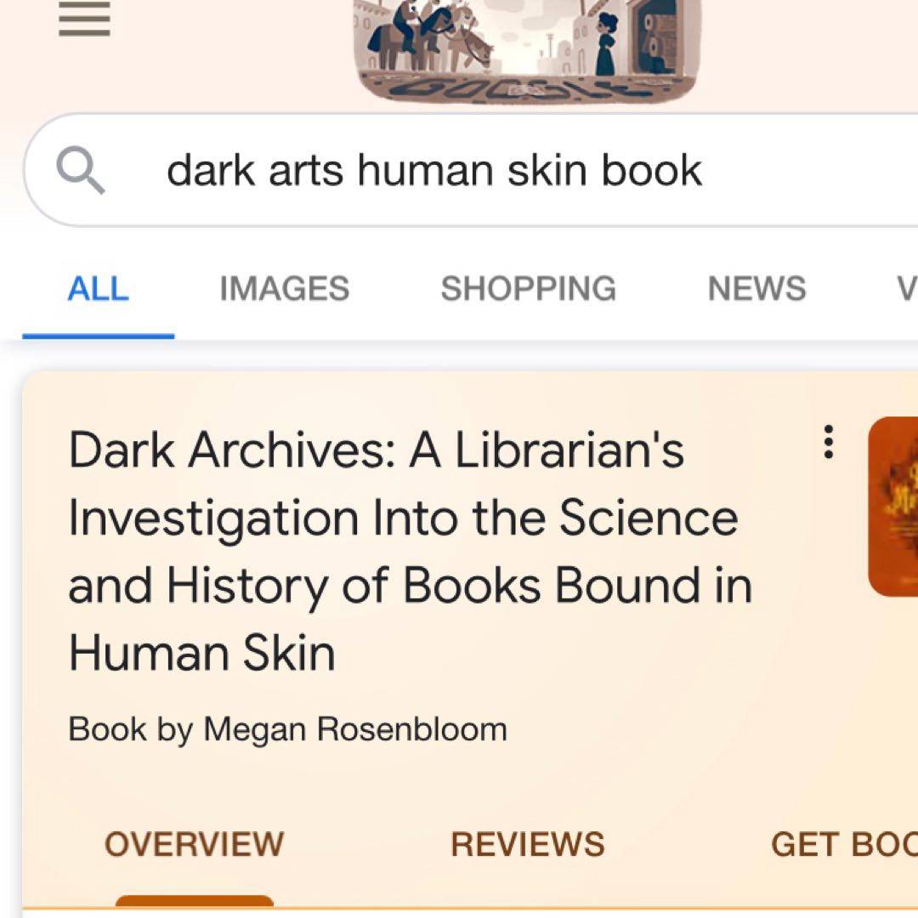Image resolution: width=918 pixels, height=918 pixels.
Task: Open the partially visible tab after NEWS
Action: point(907,289)
